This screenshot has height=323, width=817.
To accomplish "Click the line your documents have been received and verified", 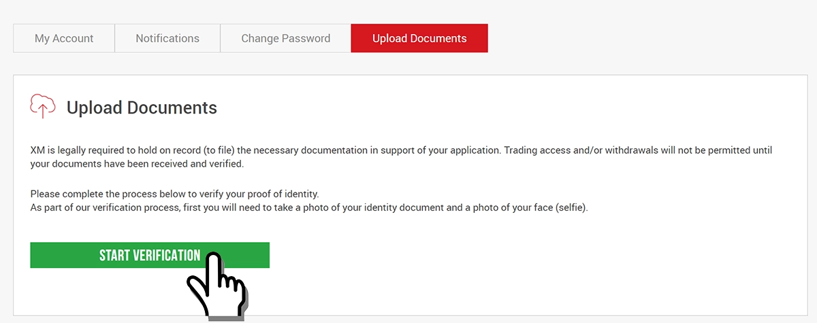I will (137, 164).
